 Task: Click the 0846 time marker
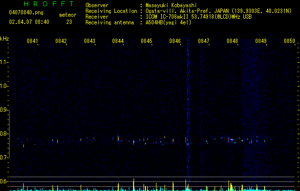coord(175,41)
